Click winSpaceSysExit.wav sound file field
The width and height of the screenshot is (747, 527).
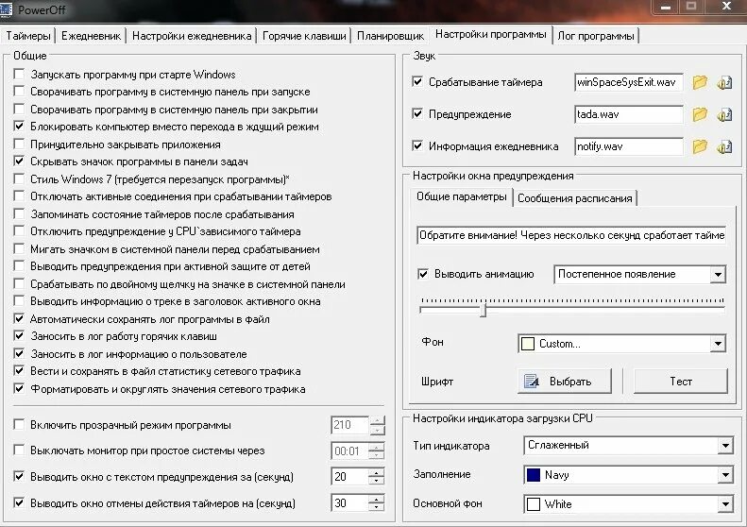(x=629, y=82)
